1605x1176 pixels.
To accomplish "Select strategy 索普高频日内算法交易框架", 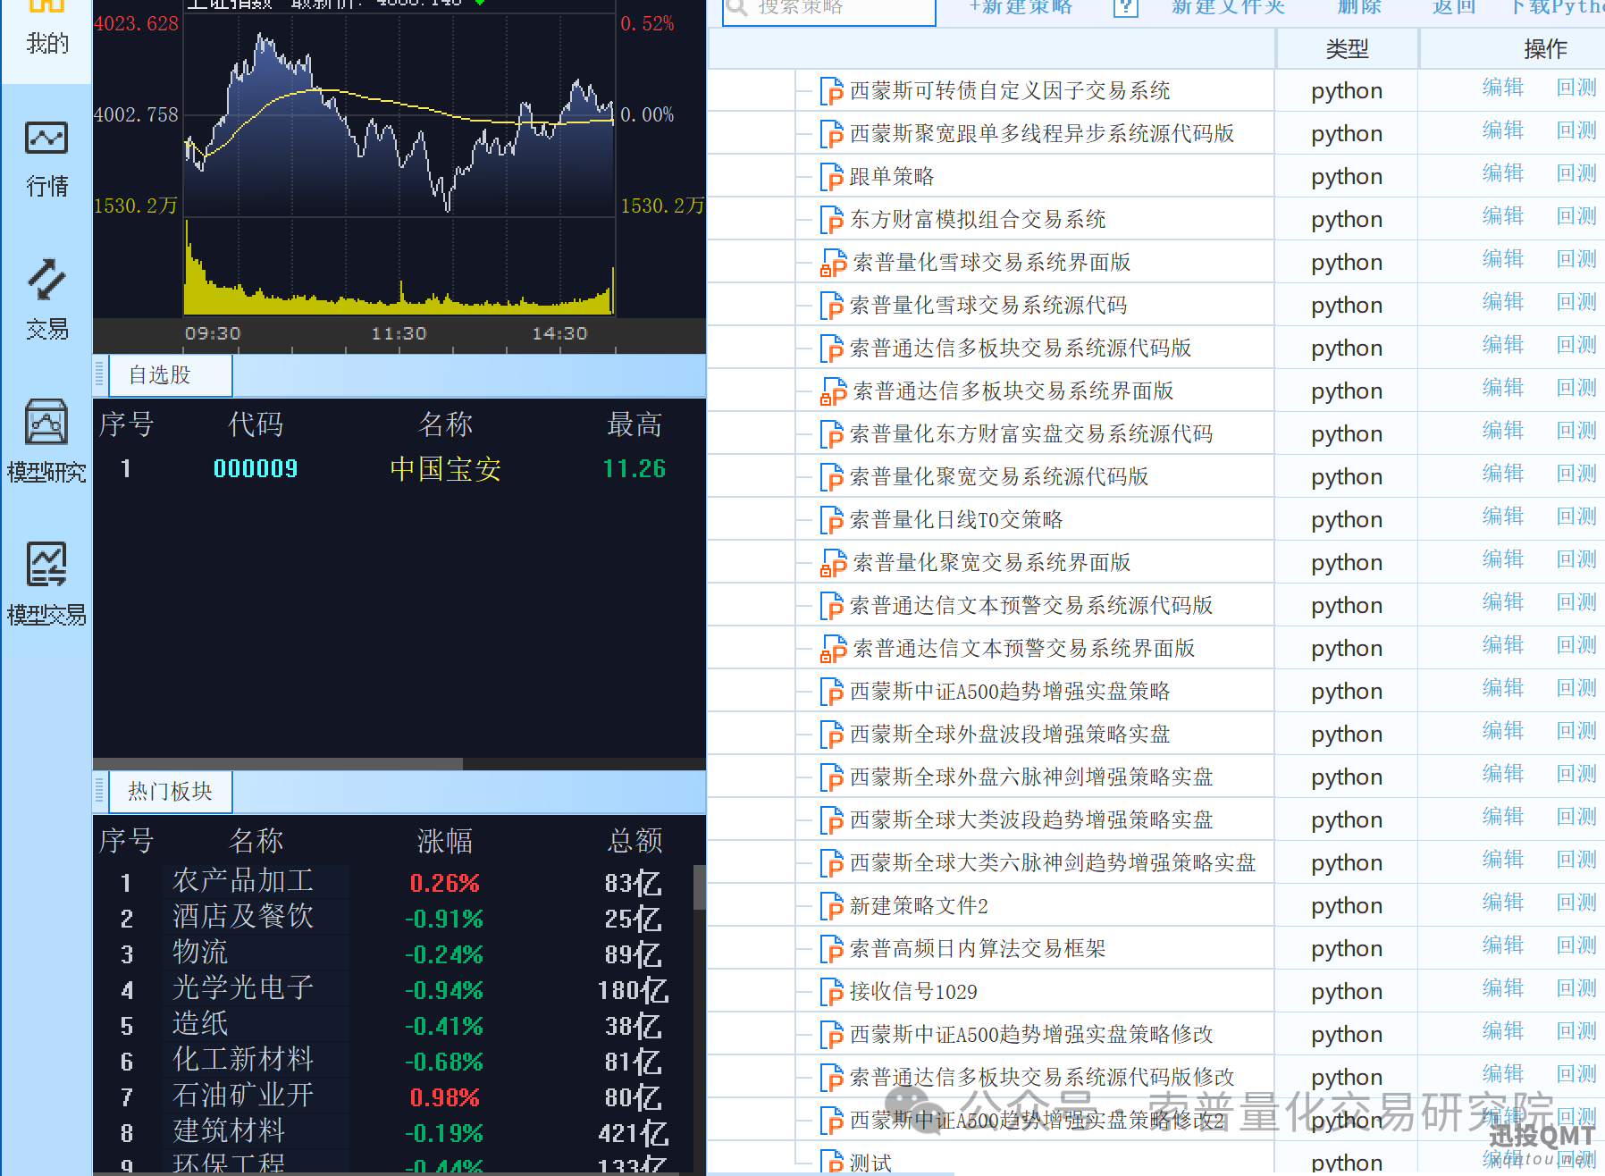I will pos(977,949).
